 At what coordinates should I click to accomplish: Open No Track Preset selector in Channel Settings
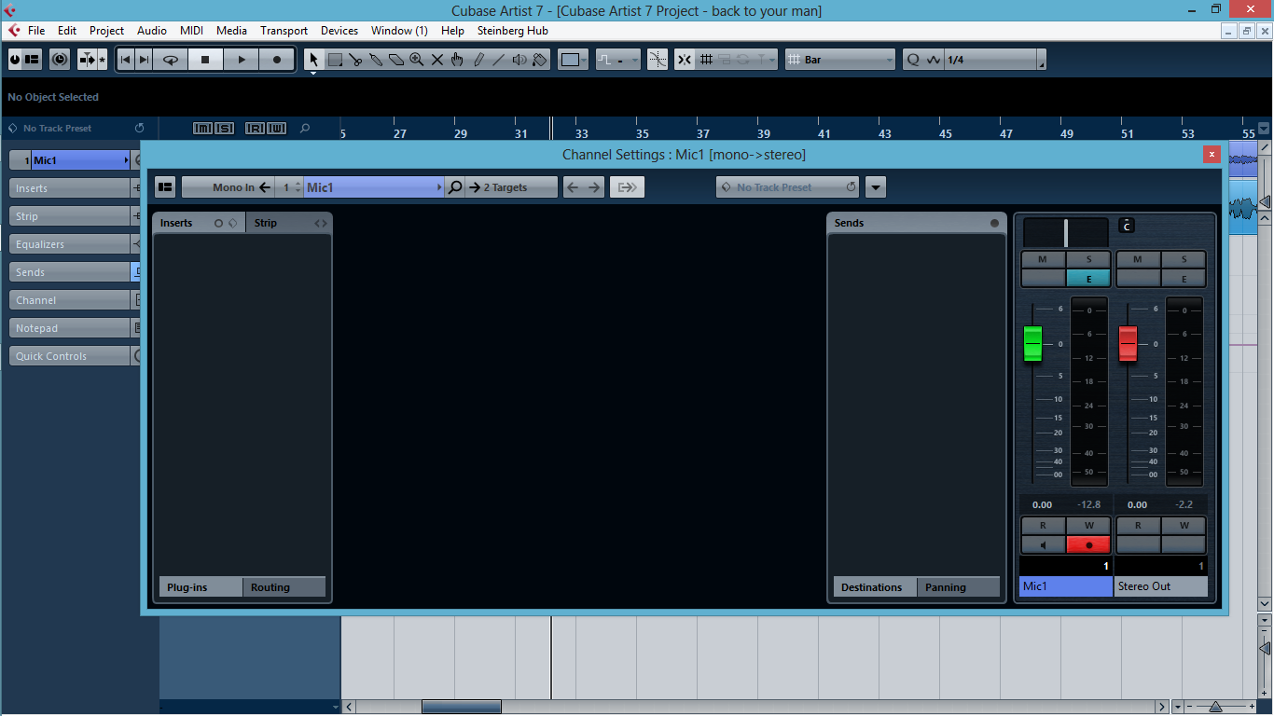click(x=787, y=187)
